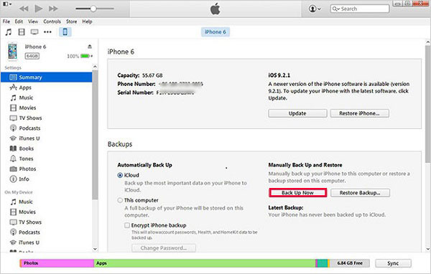Image resolution: width=431 pixels, height=274 pixels.
Task: Click Restore iPhone button
Action: coord(360,113)
